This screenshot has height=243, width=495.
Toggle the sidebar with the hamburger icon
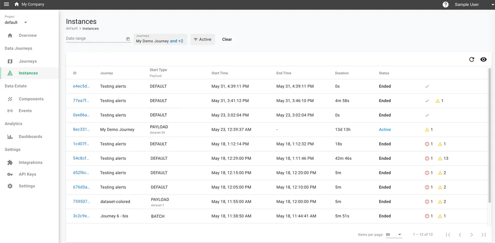6,4
